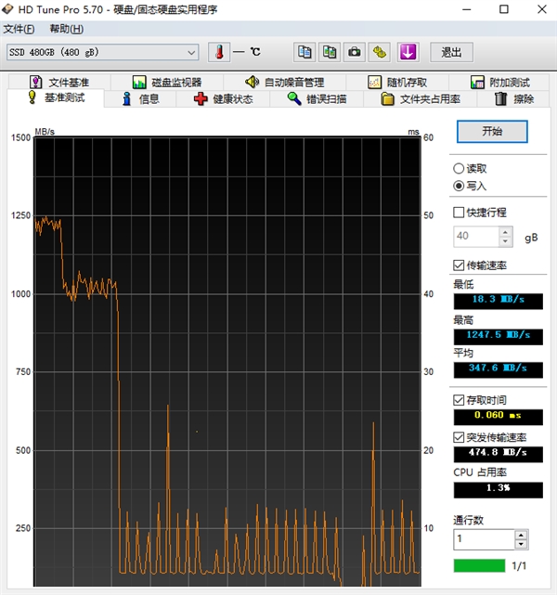Click the HD Tune Pro title bar icon
The image size is (557, 595).
pos(7,9)
